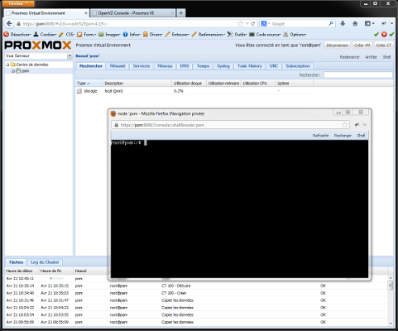
Task: Sort by the Type column header
Action: (x=89, y=84)
